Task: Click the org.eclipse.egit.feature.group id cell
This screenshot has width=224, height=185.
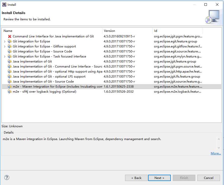Action: click(176, 41)
